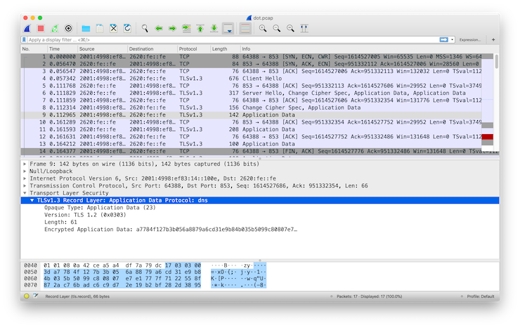Reset text to normal size

(x=290, y=29)
